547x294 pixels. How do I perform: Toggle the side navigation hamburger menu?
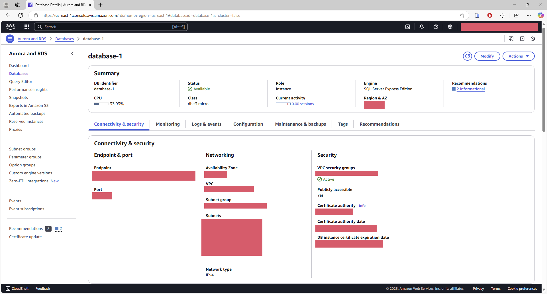[10, 39]
